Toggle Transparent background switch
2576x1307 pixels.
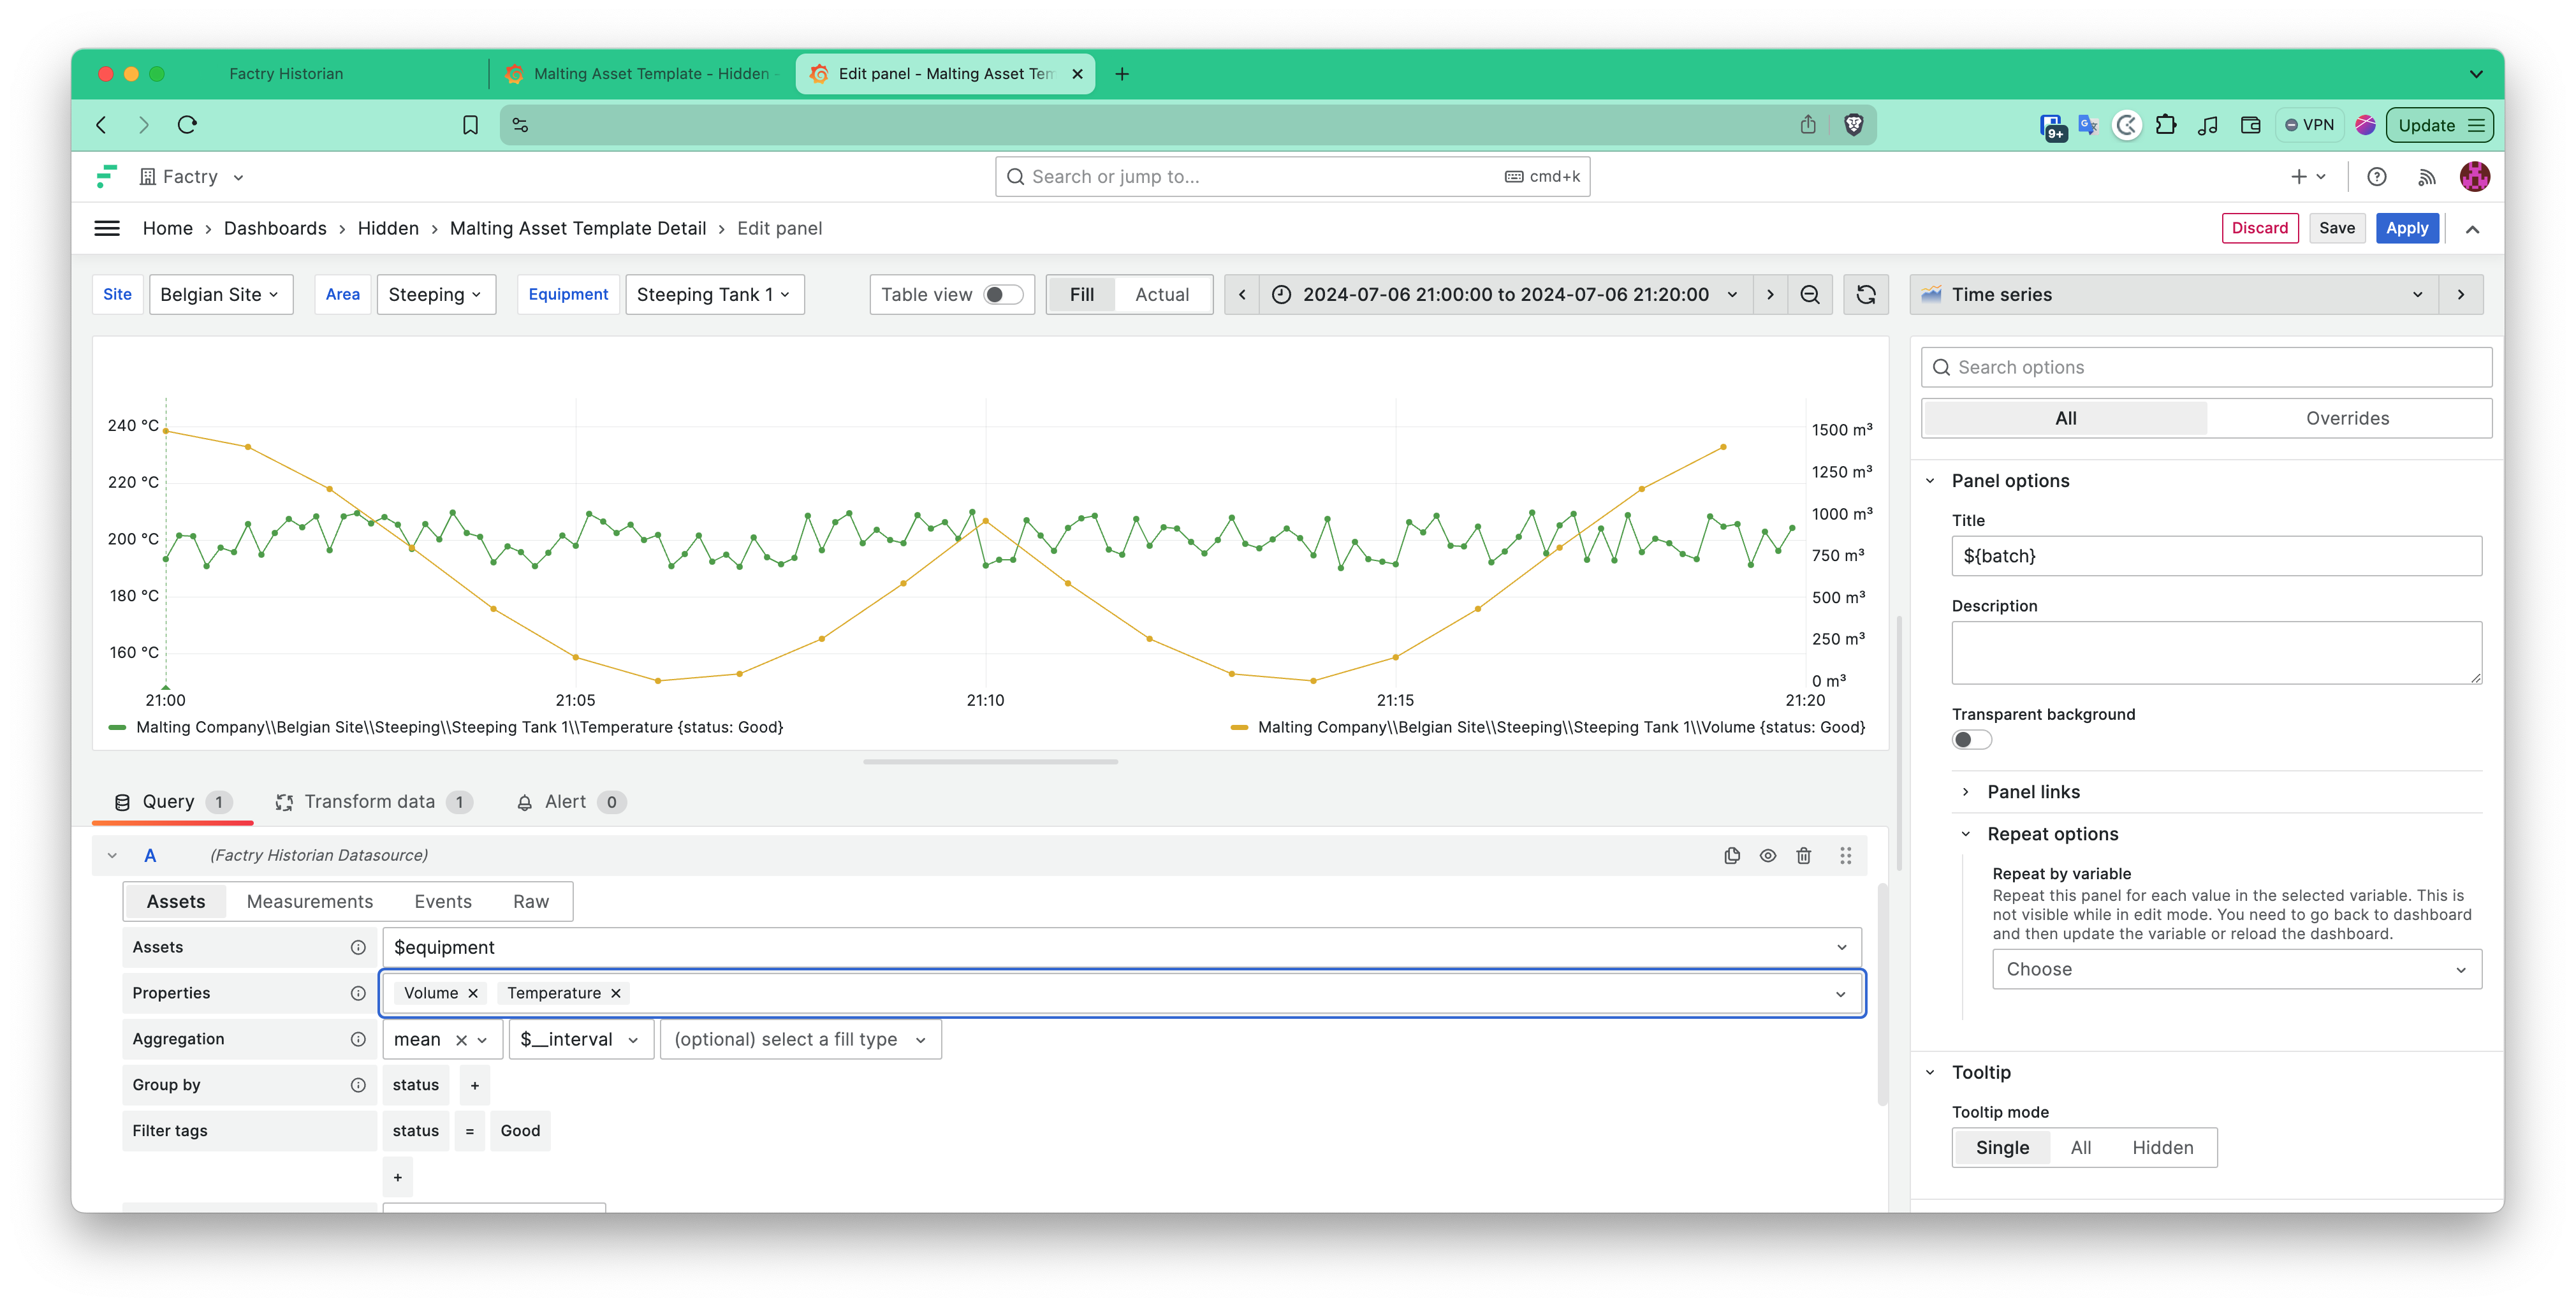(x=1972, y=740)
